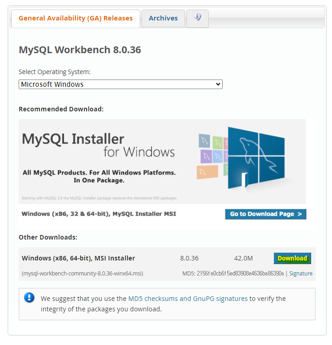Click the 'Recommended Download:' label
The height and width of the screenshot is (345, 332).
tap(61, 109)
